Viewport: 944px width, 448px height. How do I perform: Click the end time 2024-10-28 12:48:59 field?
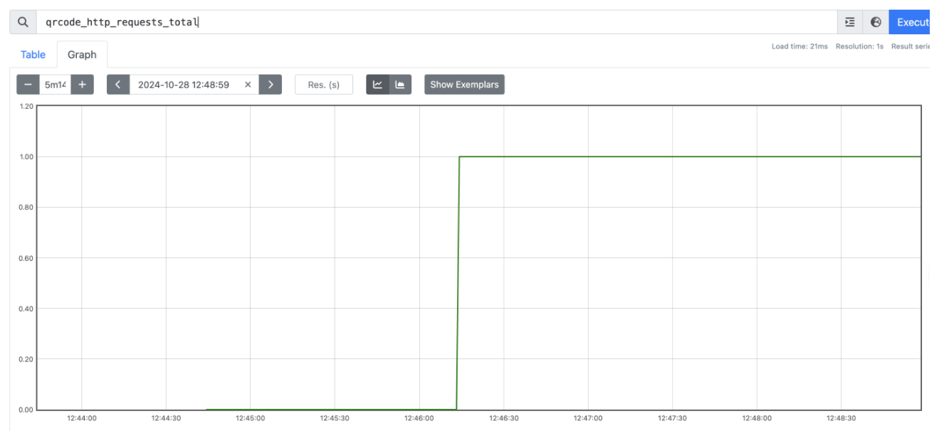point(184,84)
